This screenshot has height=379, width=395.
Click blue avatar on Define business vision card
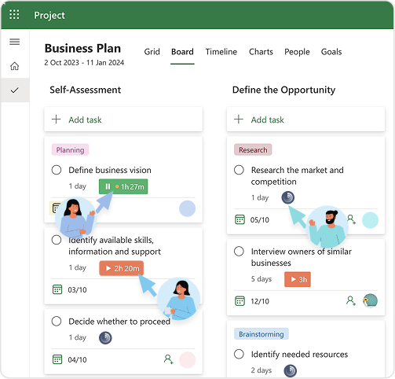coord(187,208)
